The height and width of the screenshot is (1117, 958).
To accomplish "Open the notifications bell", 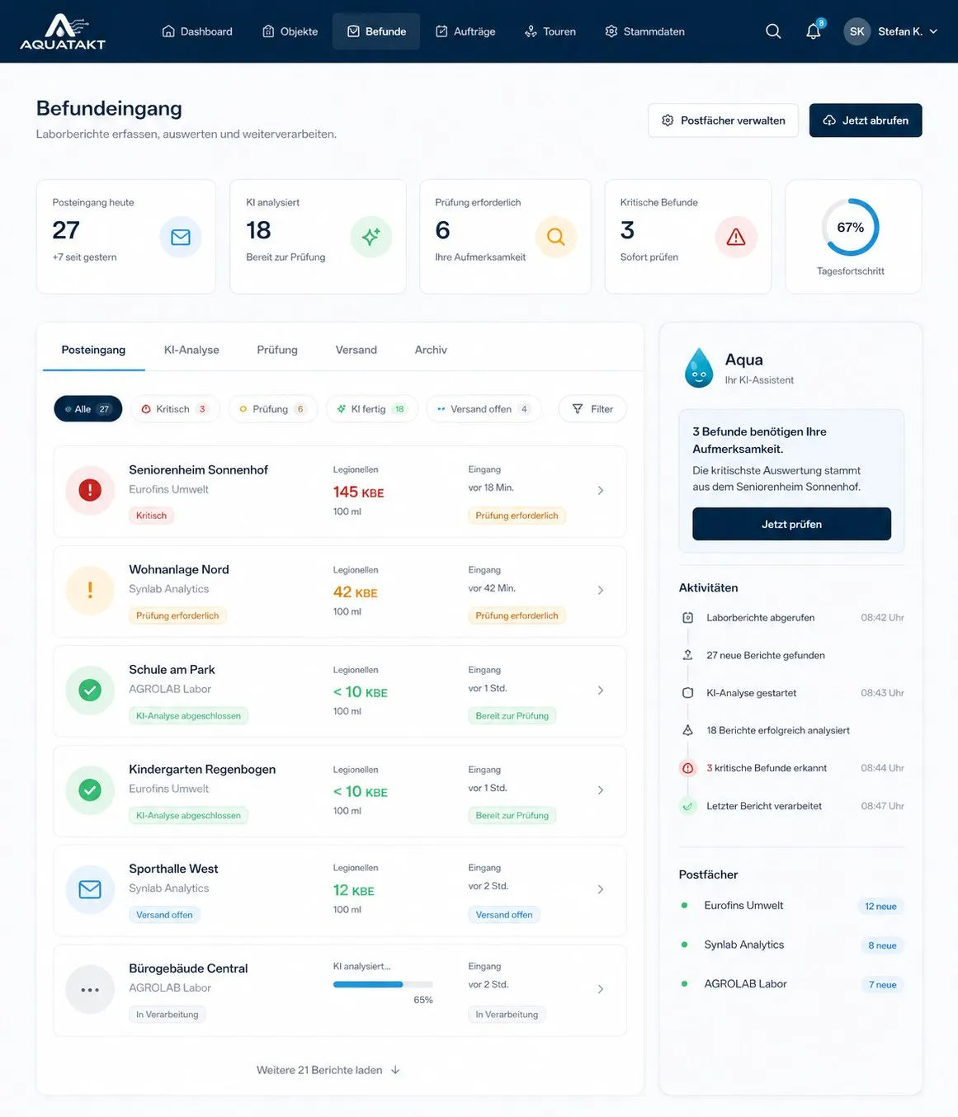I will pos(814,31).
